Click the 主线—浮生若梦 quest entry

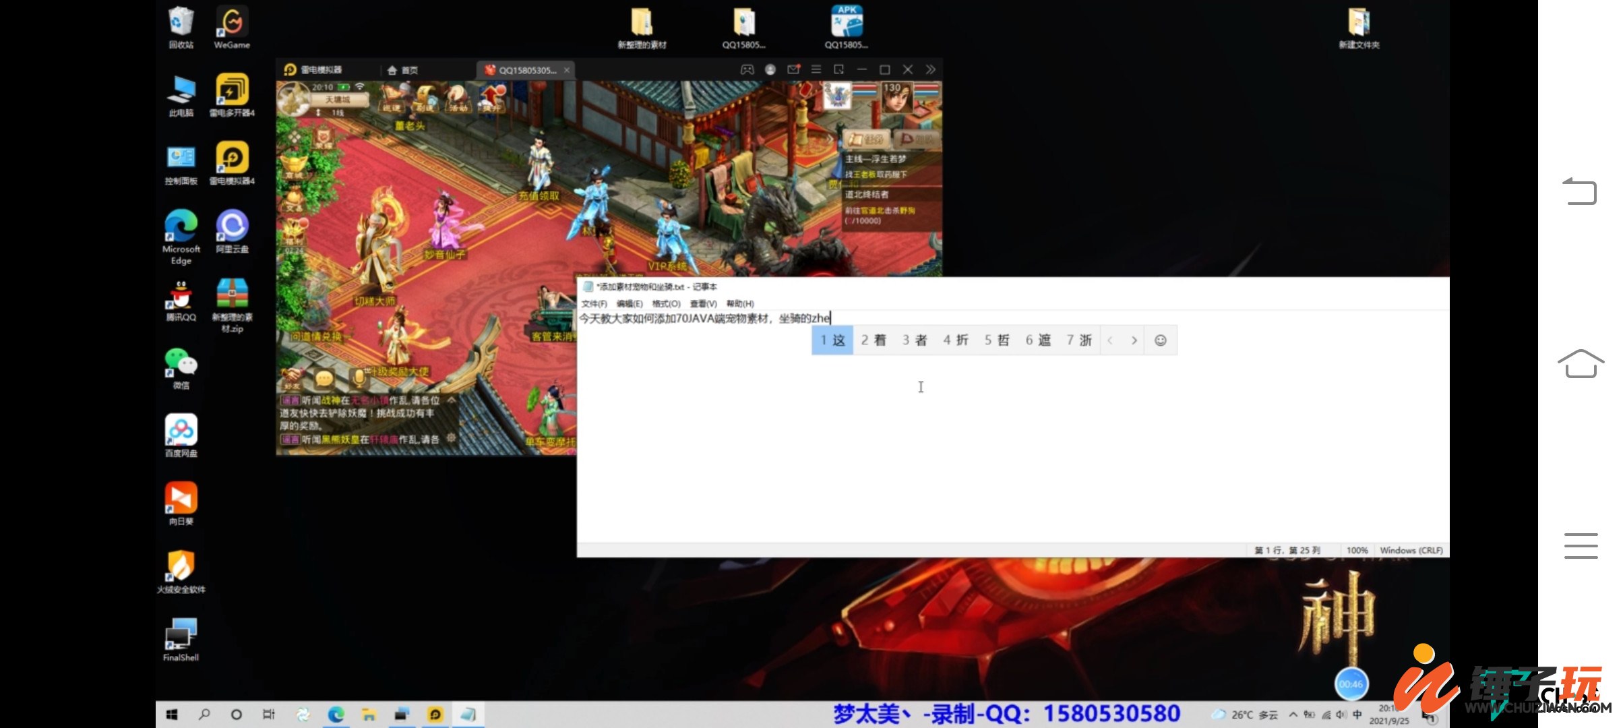click(x=876, y=159)
